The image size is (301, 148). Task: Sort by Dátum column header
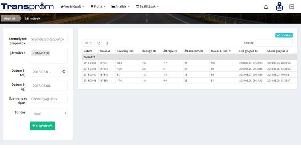(x=90, y=51)
